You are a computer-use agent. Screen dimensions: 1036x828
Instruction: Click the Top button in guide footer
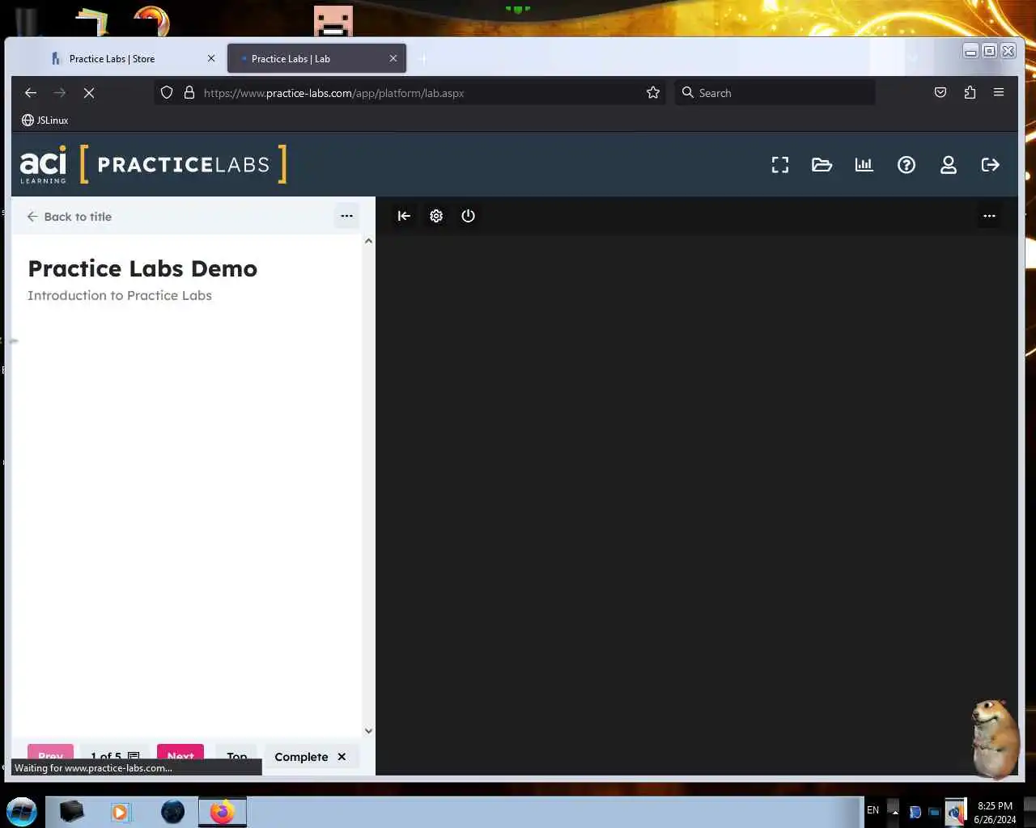click(236, 756)
